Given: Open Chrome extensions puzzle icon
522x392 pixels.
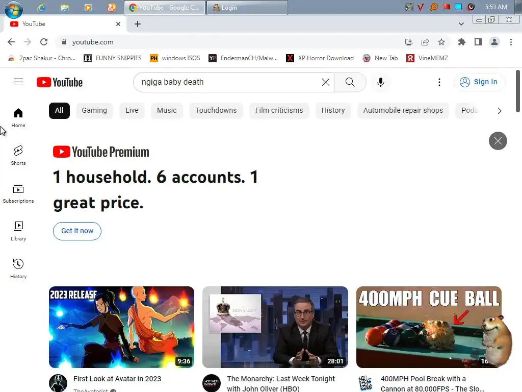Looking at the screenshot, I should pos(461,42).
